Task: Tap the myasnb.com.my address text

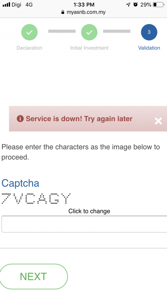Action: 86,12
